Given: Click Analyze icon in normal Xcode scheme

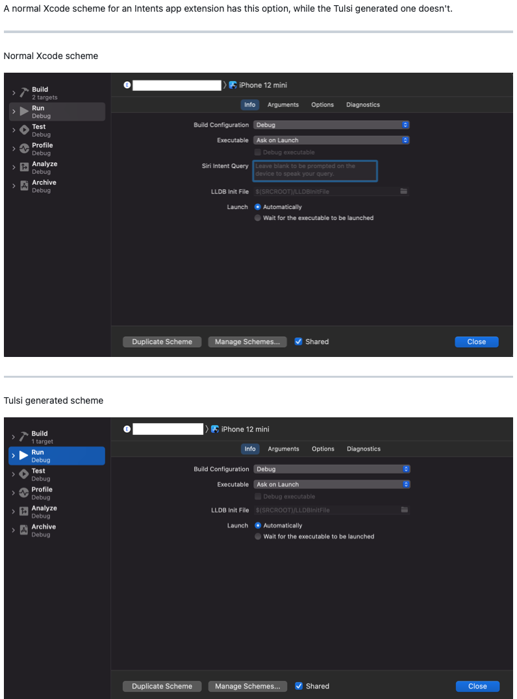Looking at the screenshot, I should [24, 167].
